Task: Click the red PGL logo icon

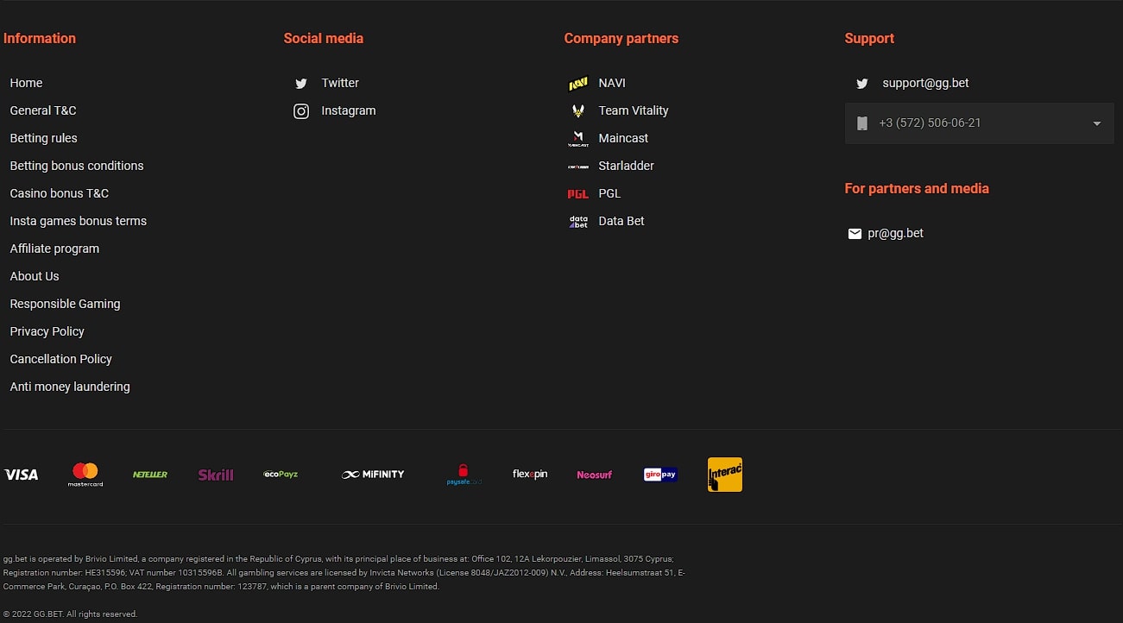Action: (x=578, y=194)
